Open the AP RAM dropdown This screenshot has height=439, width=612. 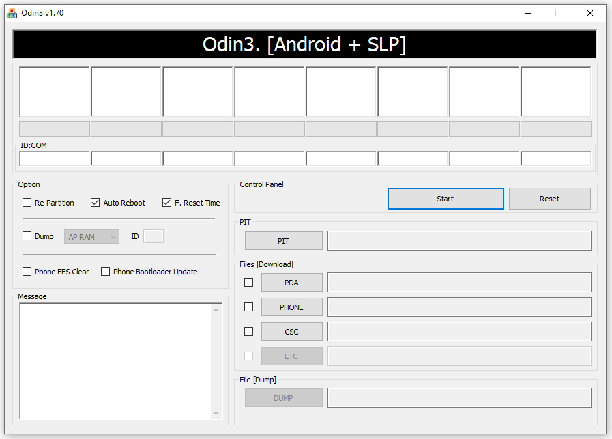91,237
